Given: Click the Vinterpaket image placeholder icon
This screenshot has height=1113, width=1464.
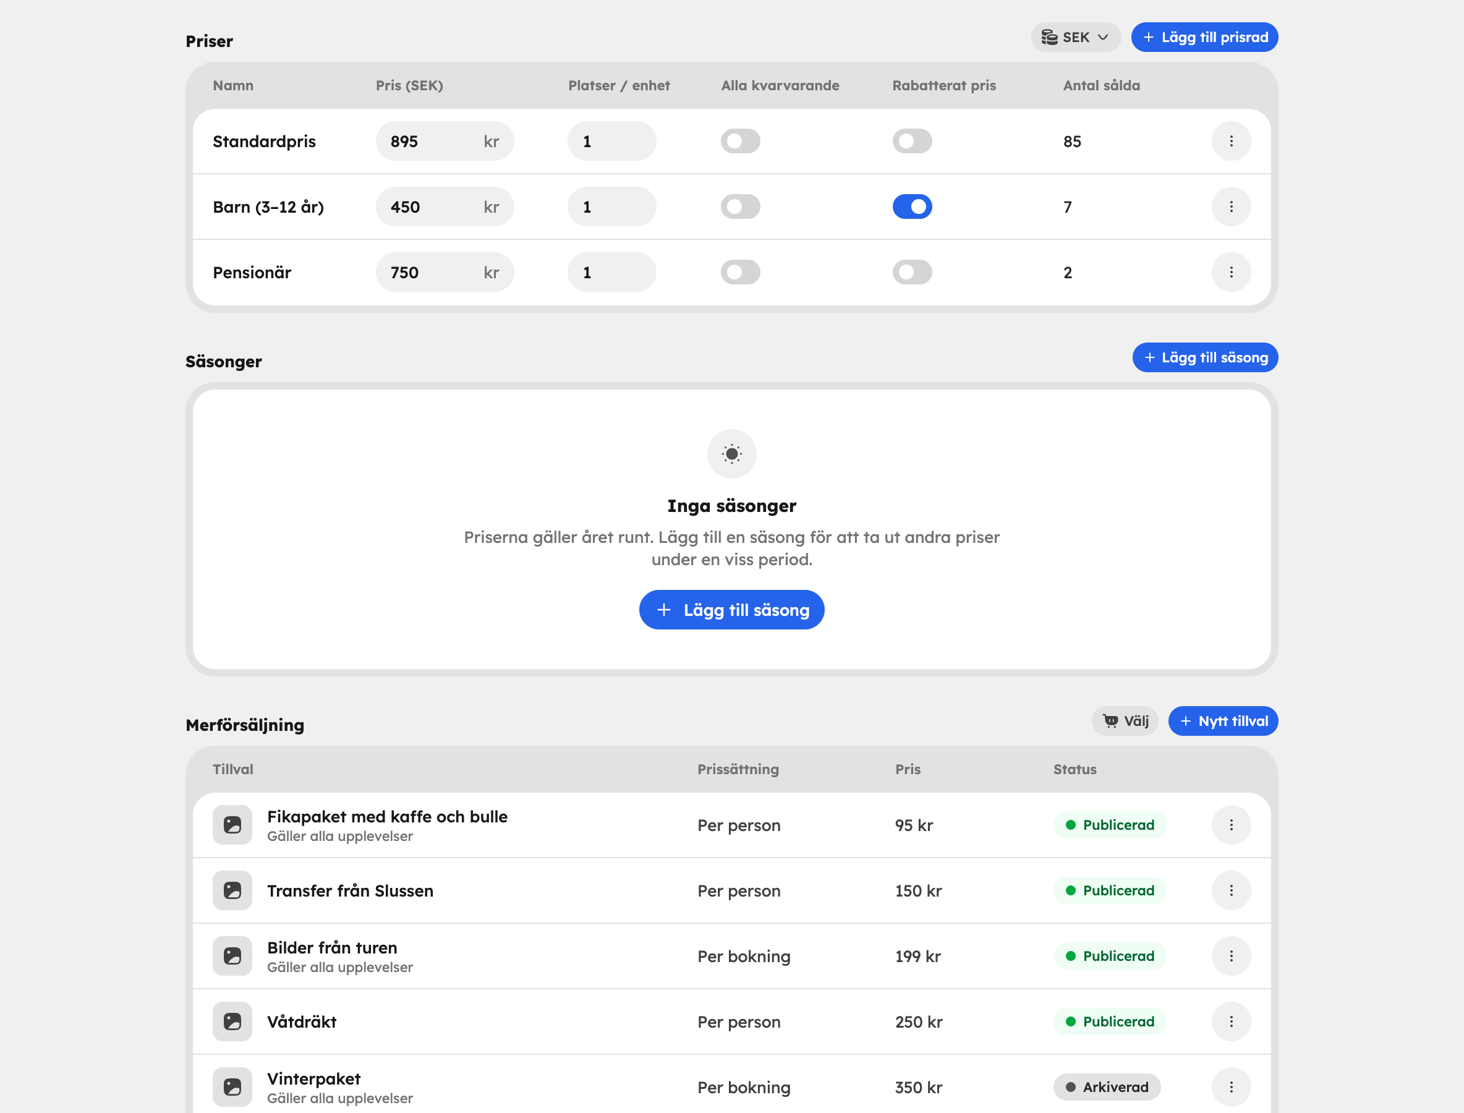Looking at the screenshot, I should (x=232, y=1087).
